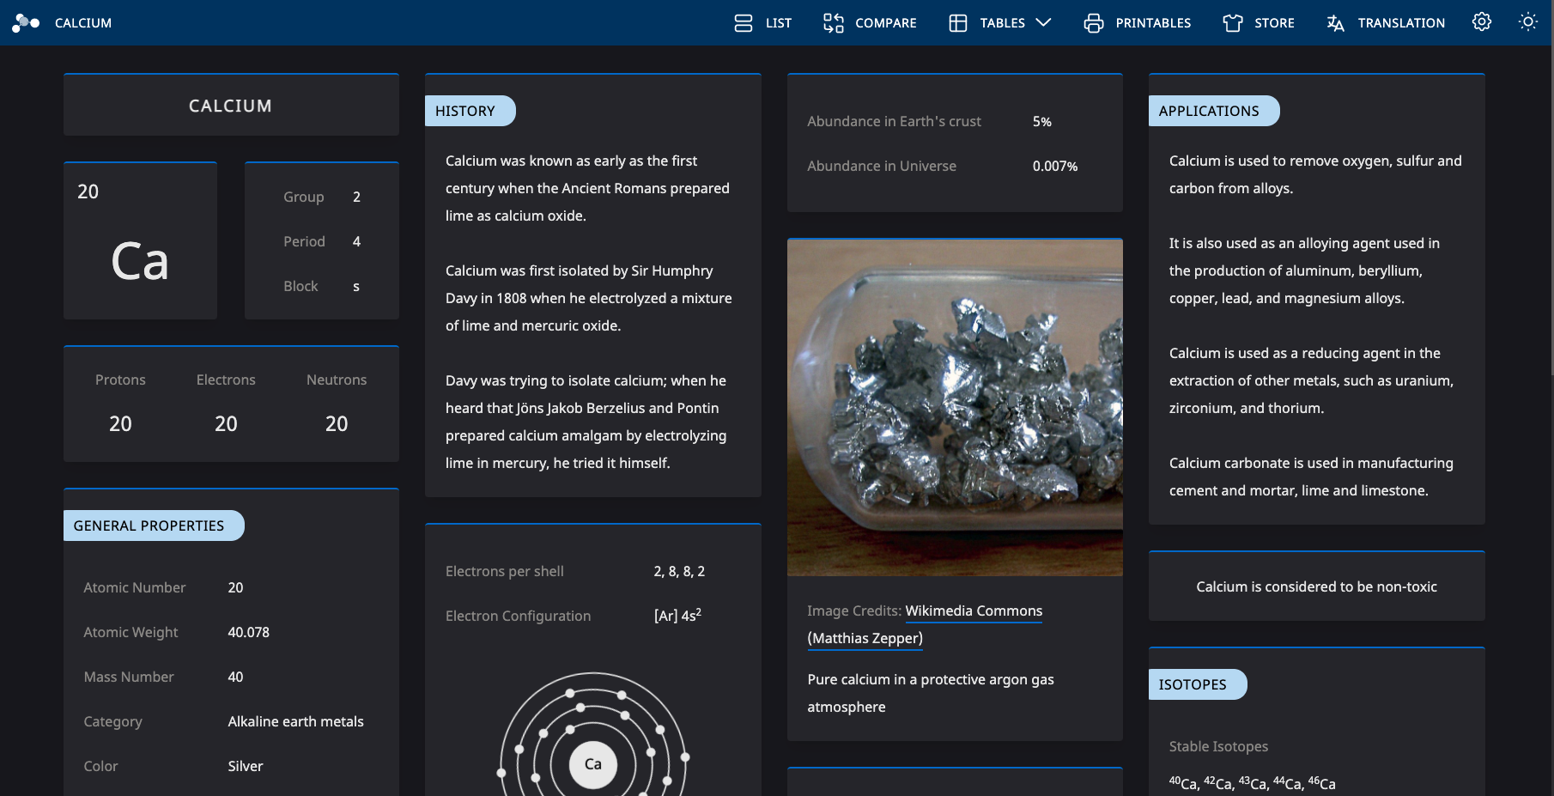Click the molecule logo icon in header
The width and height of the screenshot is (1554, 796).
point(26,22)
